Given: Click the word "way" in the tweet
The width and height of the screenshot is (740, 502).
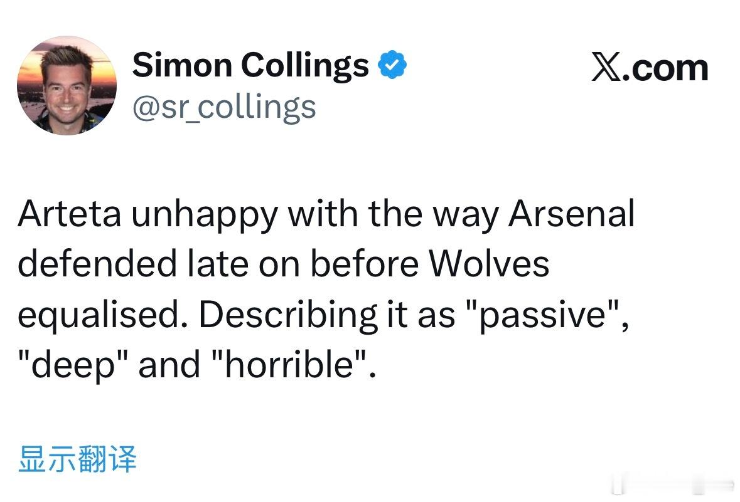Looking at the screenshot, I should pos(468,214).
